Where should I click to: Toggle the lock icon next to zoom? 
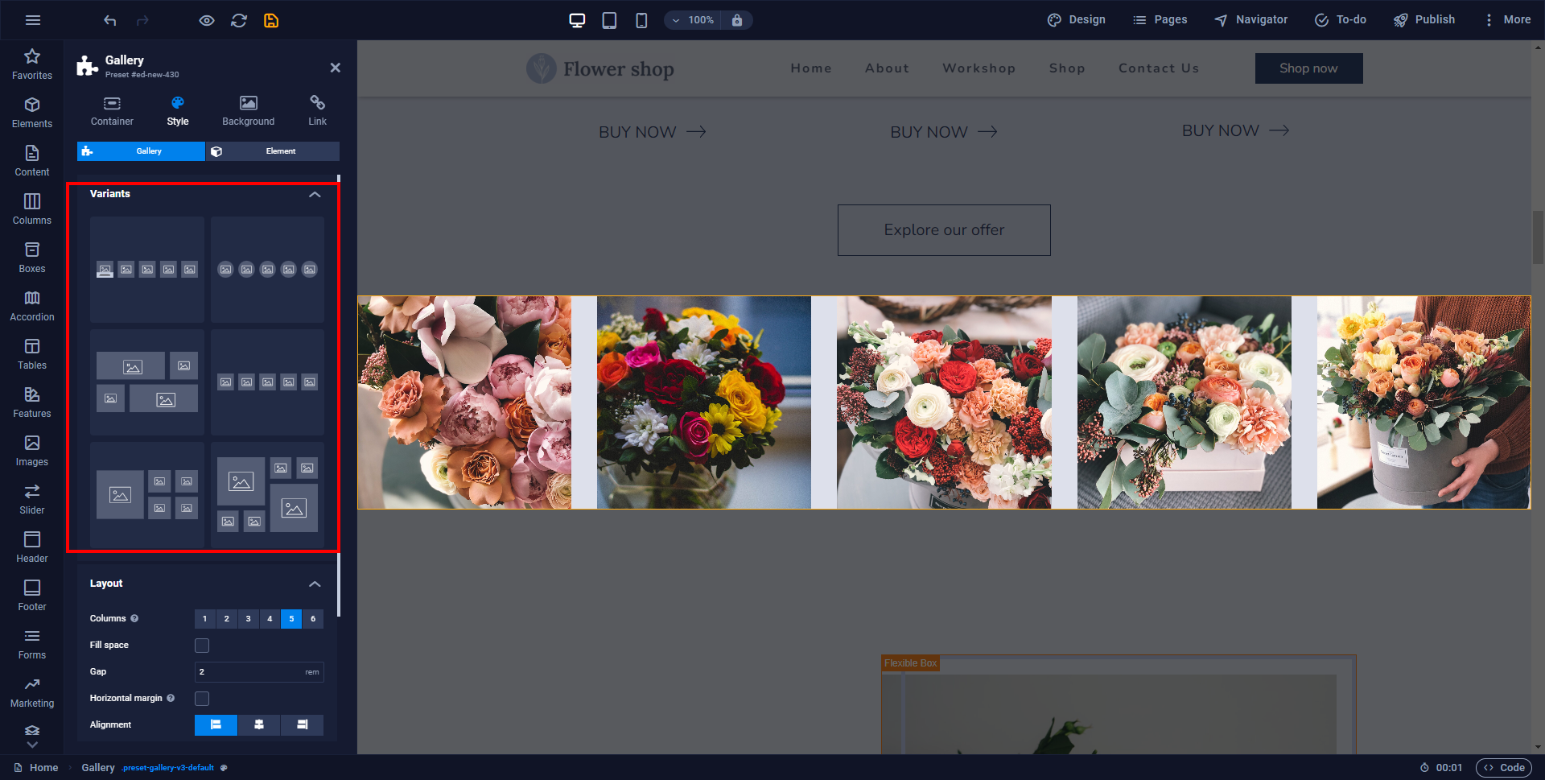click(x=737, y=20)
